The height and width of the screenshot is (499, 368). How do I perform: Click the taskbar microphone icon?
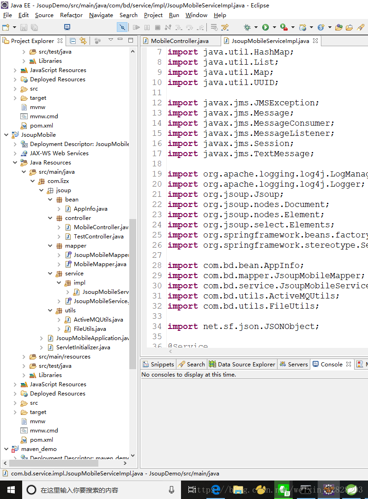[x=171, y=490]
